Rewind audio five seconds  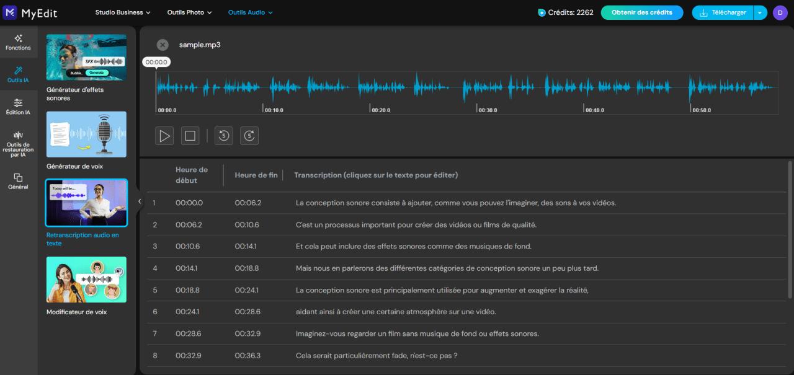(223, 135)
